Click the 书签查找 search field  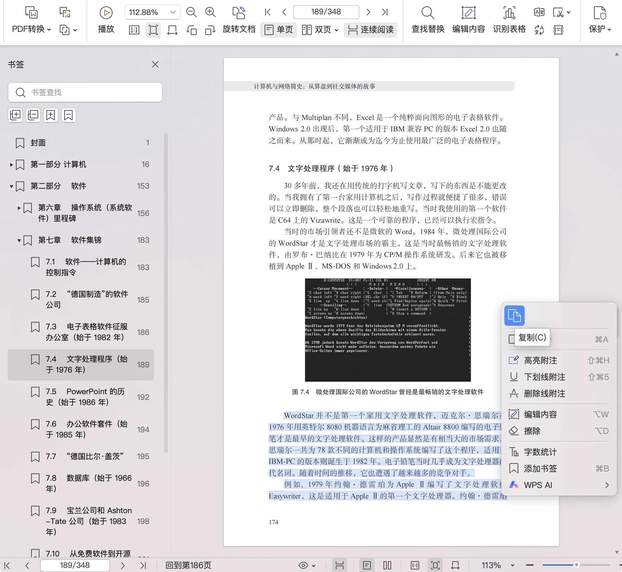(85, 92)
